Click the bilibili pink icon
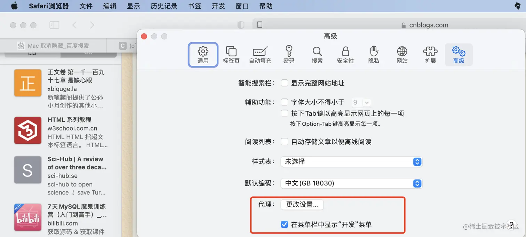 28,217
